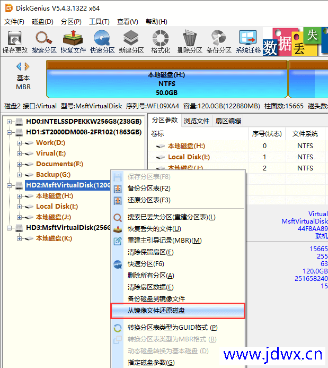Expand the Documents(F:) tree node
This screenshot has height=368, width=328.
(19, 164)
